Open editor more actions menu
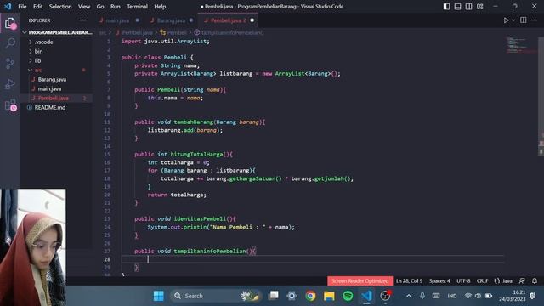Screen dimensions: 544x306 pyautogui.click(x=534, y=20)
